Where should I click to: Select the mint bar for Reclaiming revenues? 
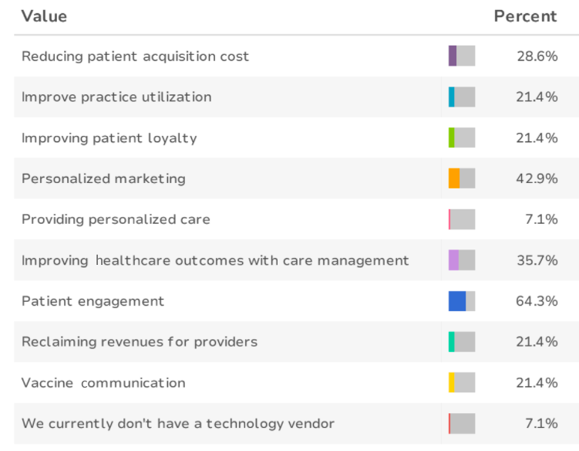click(452, 341)
